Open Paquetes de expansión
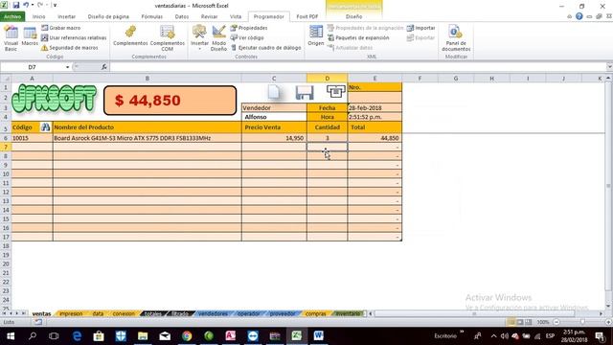The height and width of the screenshot is (345, 613). 358,38
